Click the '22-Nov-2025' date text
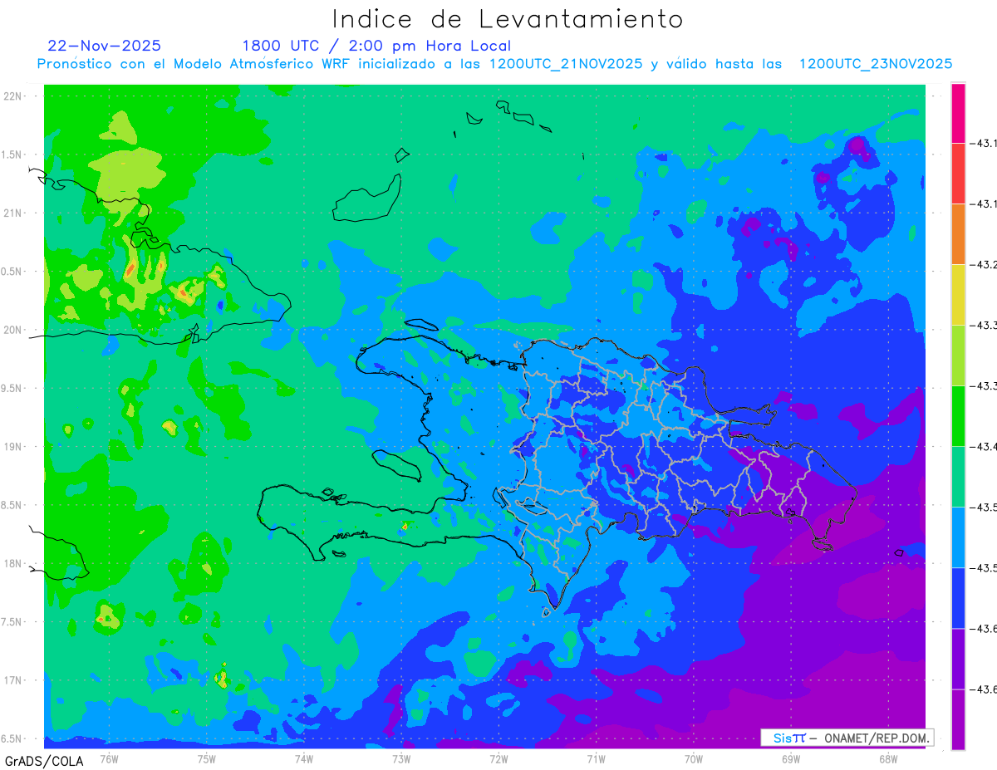The image size is (997, 770). click(105, 46)
